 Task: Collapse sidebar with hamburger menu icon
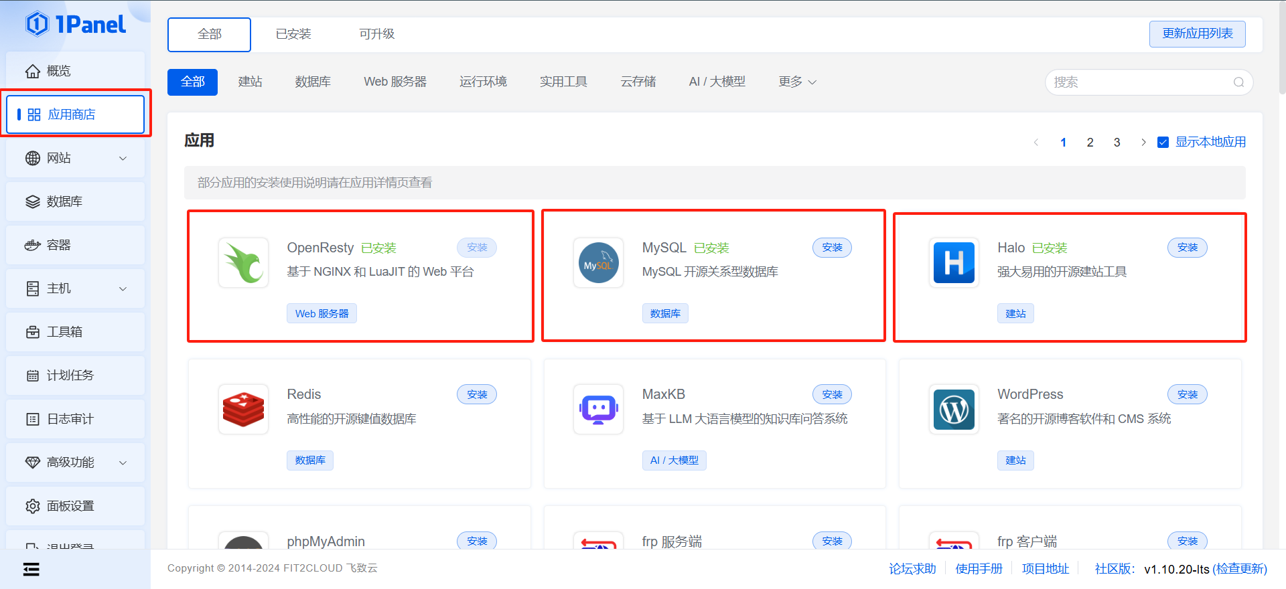pyautogui.click(x=31, y=569)
